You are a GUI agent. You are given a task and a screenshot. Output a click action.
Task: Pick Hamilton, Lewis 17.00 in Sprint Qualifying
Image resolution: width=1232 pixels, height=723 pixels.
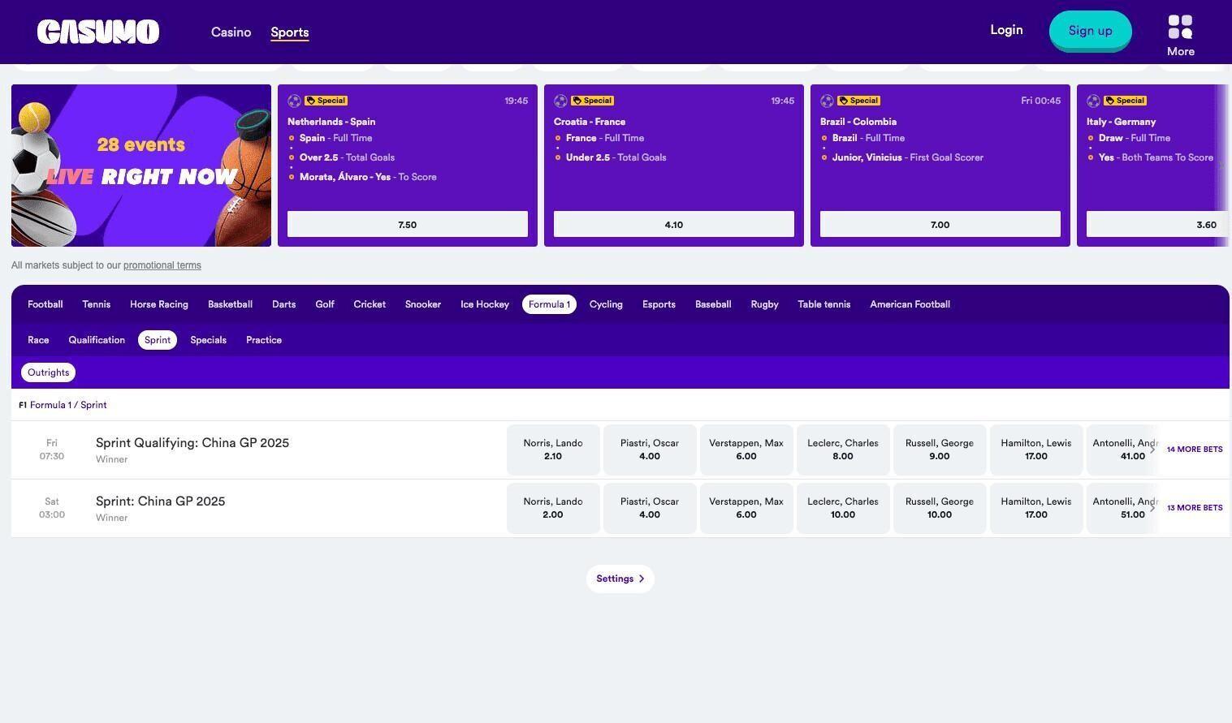1036,450
